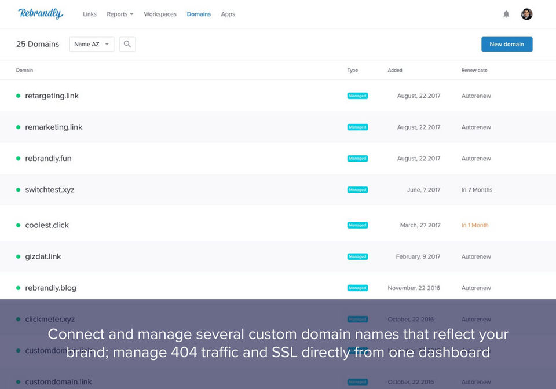Switch to the Workspaces tab

pos(160,14)
